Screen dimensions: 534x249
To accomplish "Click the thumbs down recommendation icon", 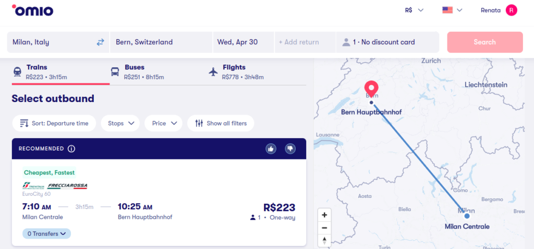I will click(290, 148).
